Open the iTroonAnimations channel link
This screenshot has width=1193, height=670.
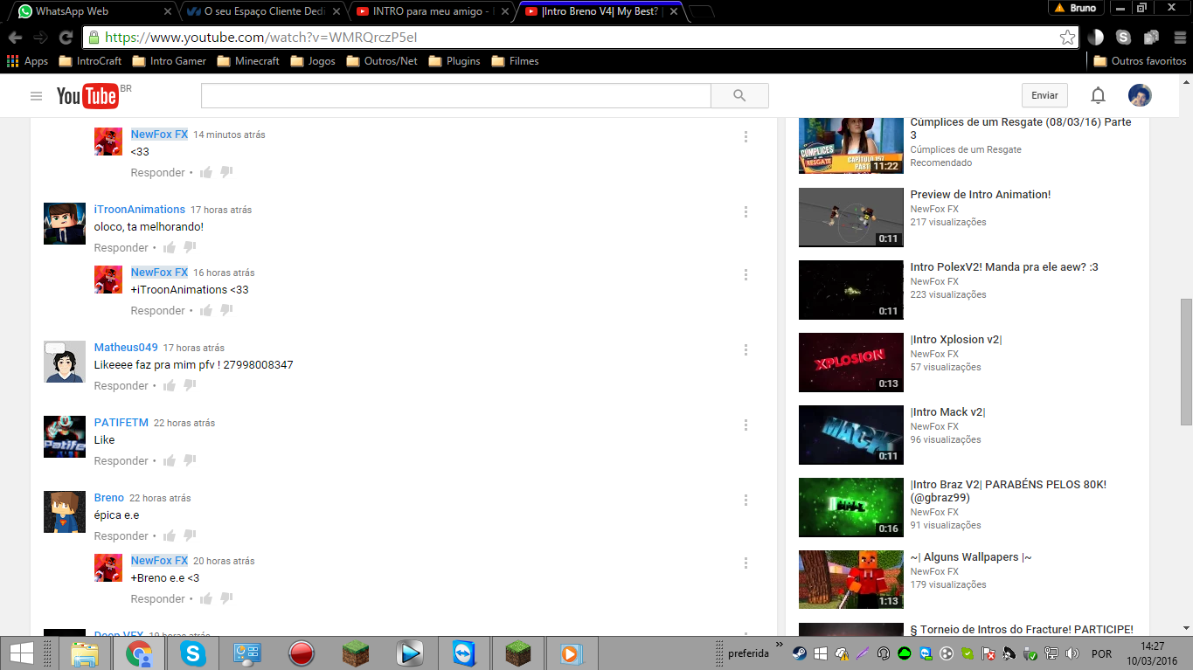[x=140, y=210]
